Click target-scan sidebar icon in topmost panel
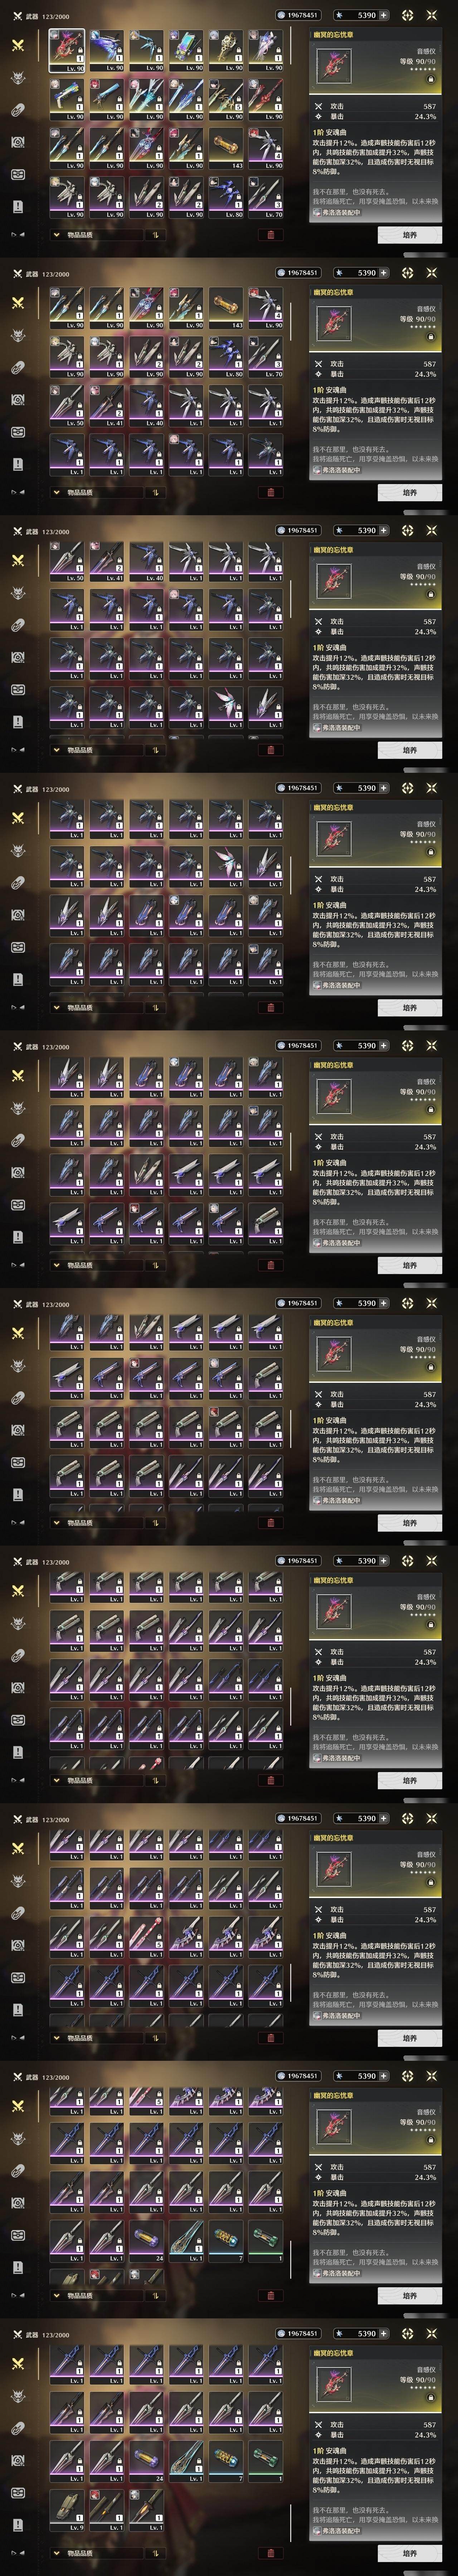Viewport: 458px width, 2576px height. [17, 142]
